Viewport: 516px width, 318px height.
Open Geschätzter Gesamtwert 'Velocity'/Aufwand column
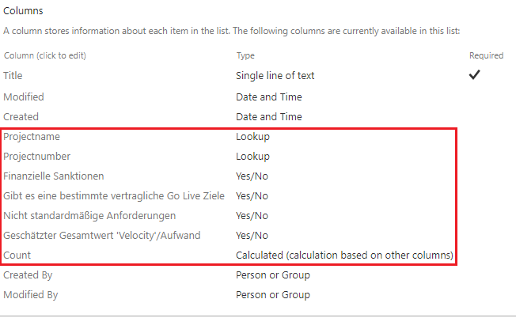[102, 235]
